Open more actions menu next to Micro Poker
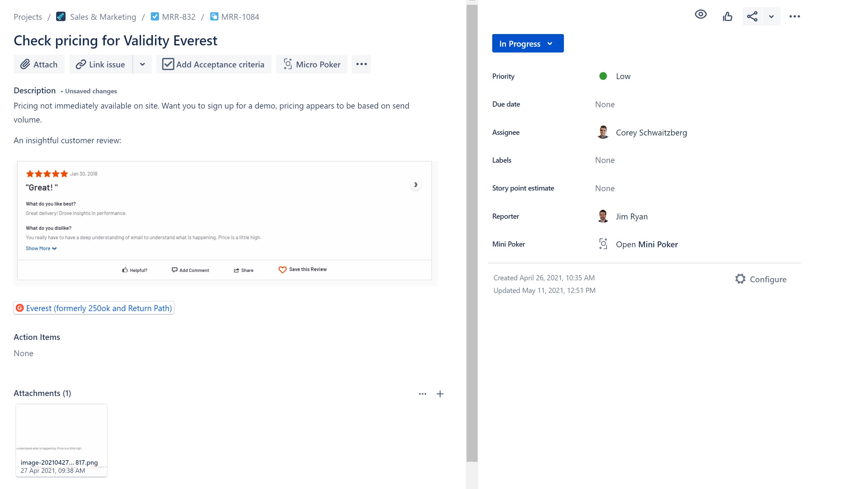The height and width of the screenshot is (489, 841). tap(361, 64)
